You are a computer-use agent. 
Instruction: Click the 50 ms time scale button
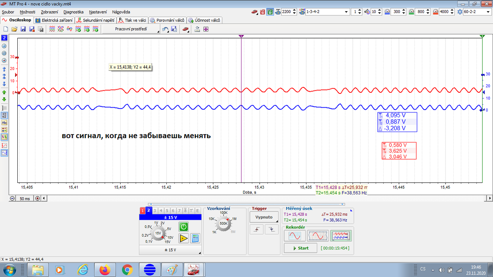pos(25,199)
